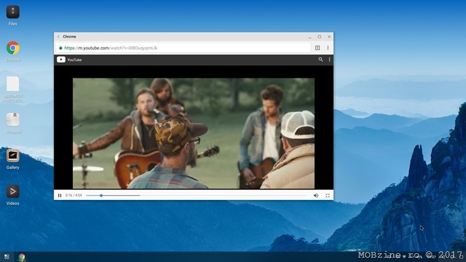This screenshot has height=262, width=466.
Task: Select the applink file on the desktop
Action: [x=13, y=84]
